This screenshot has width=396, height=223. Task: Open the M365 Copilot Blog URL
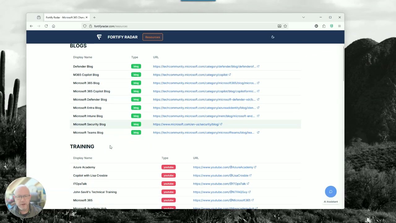coord(192,75)
